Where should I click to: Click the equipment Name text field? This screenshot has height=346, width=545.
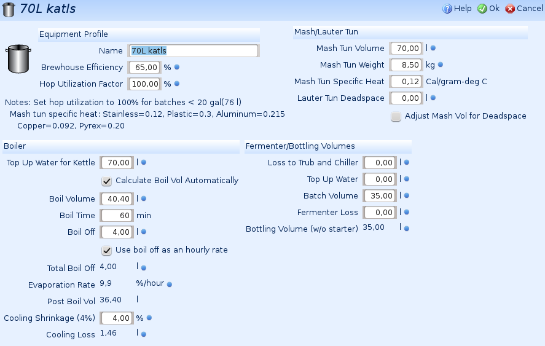point(193,50)
